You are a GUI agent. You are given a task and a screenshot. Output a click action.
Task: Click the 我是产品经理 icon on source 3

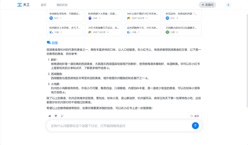(129, 18)
